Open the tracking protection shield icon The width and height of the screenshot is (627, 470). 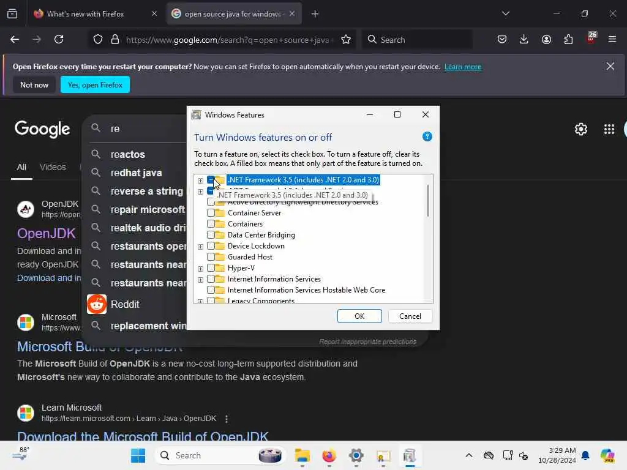98,40
